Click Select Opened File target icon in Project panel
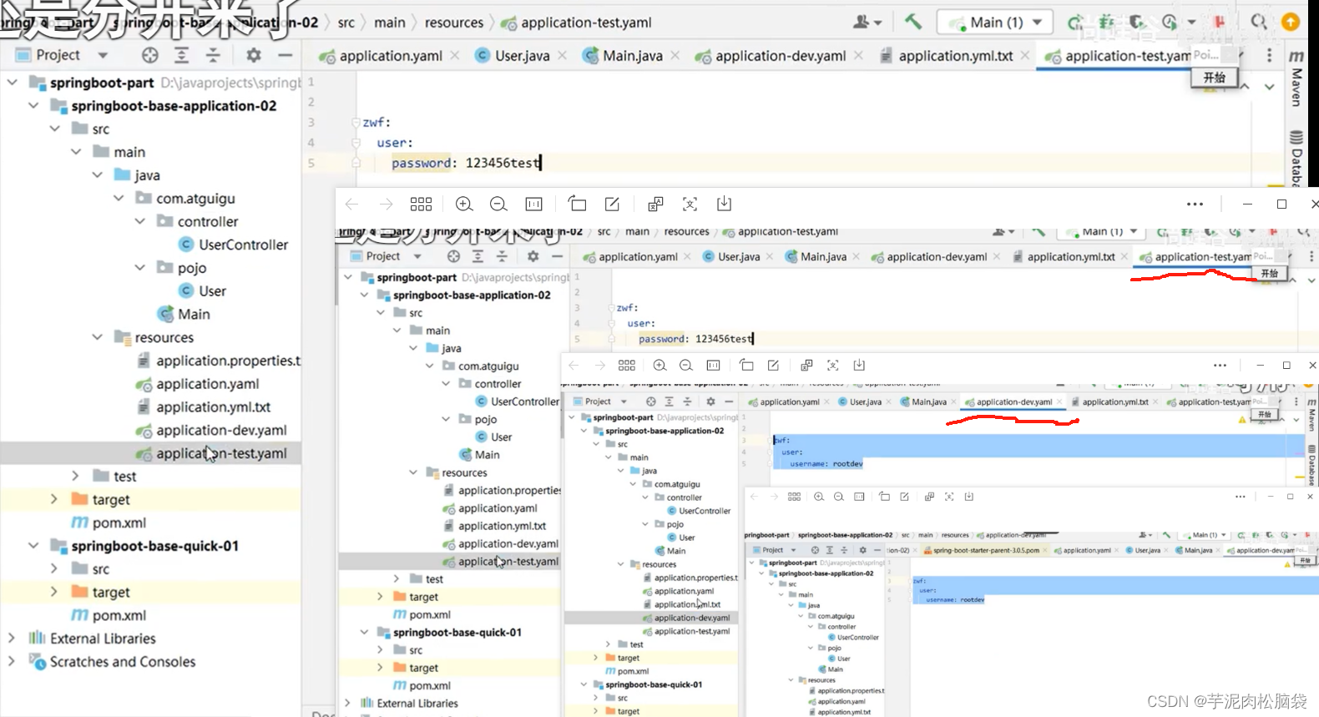The height and width of the screenshot is (717, 1319). tap(149, 55)
